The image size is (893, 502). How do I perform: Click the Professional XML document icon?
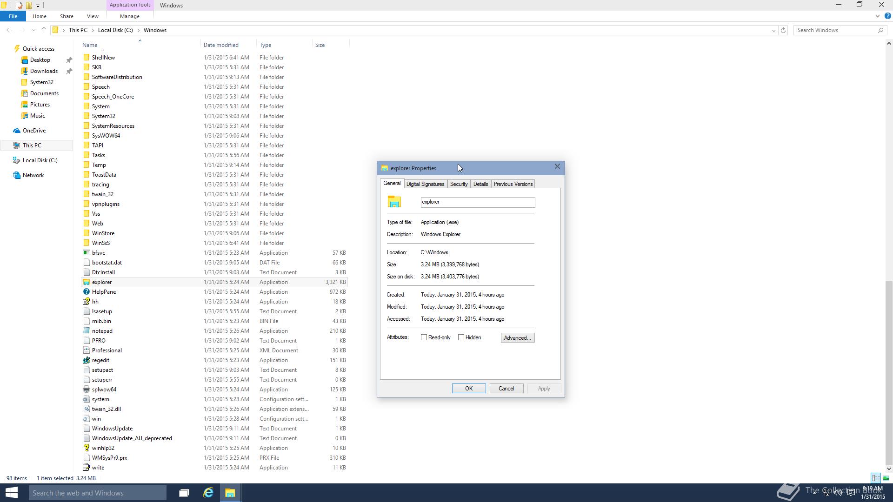pos(86,350)
